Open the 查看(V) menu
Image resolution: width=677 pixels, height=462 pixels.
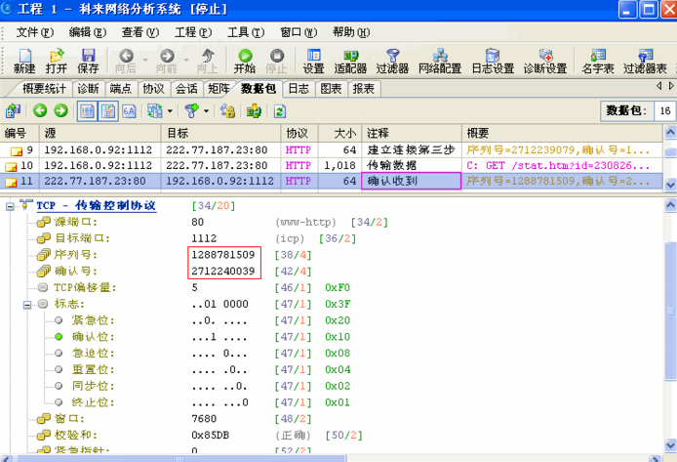coord(139,32)
